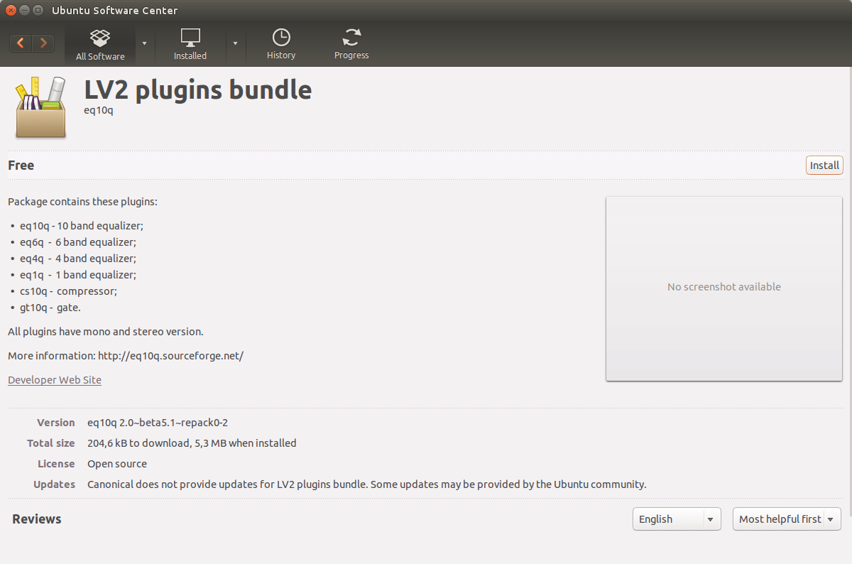The height and width of the screenshot is (564, 852).
Task: Click the Progress icon in the toolbar
Action: pyautogui.click(x=351, y=37)
